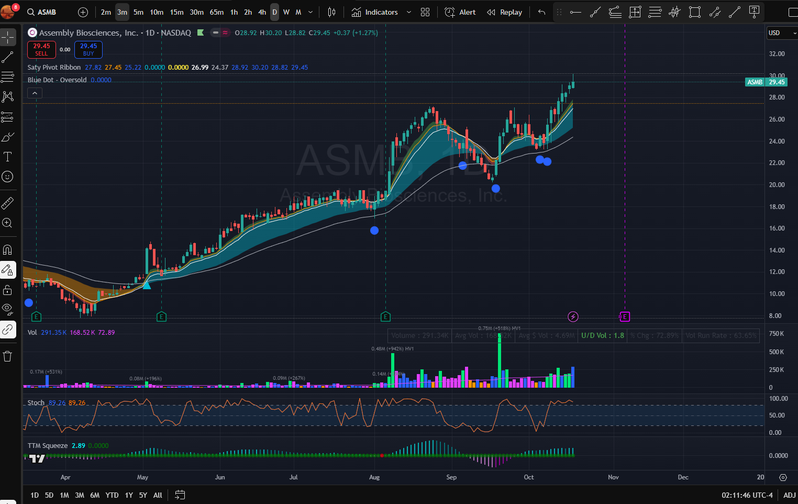Pick the horizontal ray tool in favorites bar
798x504 pixels.
pos(575,12)
